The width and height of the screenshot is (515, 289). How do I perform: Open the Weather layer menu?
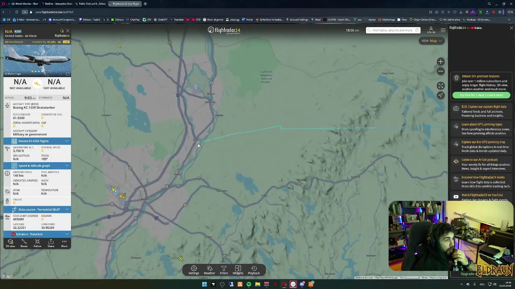pos(209,270)
